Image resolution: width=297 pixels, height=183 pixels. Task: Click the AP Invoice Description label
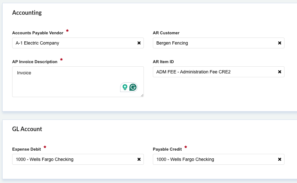[x=35, y=62]
